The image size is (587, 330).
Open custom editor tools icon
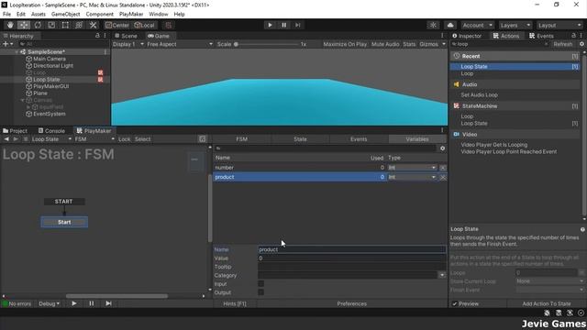(x=93, y=25)
